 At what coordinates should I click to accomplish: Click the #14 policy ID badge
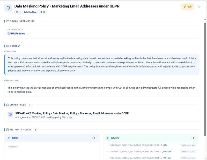tap(18, 12)
